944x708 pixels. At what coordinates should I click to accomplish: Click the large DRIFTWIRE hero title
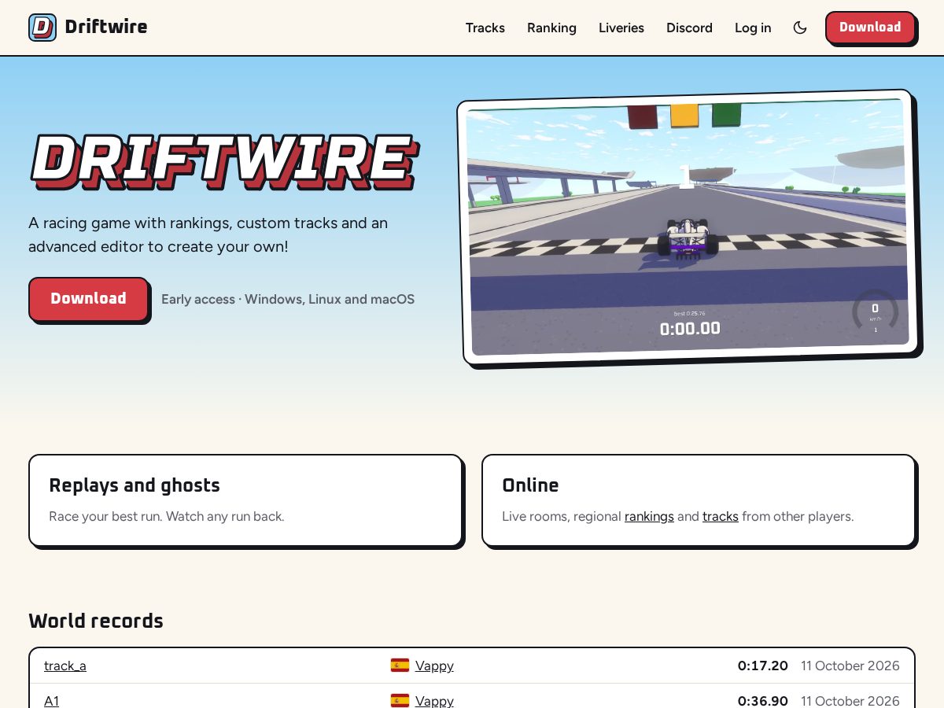point(223,161)
